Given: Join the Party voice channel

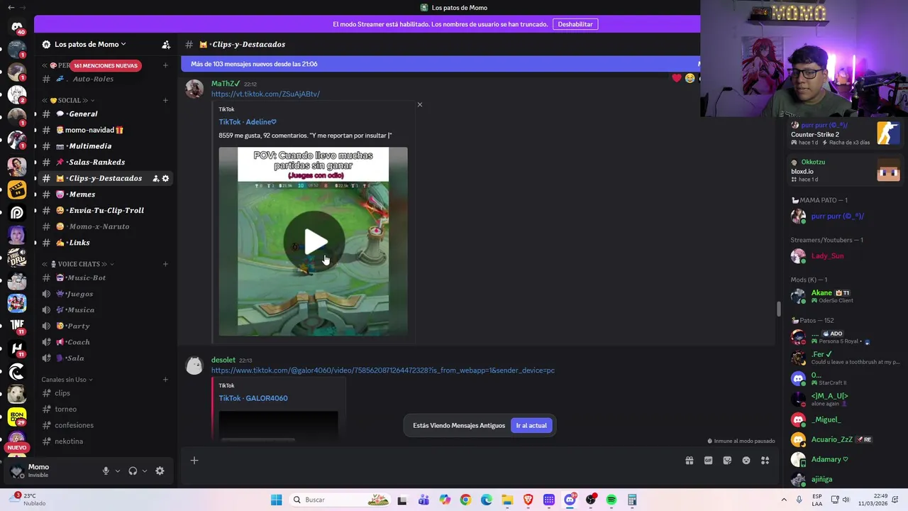Looking at the screenshot, I should (106, 326).
